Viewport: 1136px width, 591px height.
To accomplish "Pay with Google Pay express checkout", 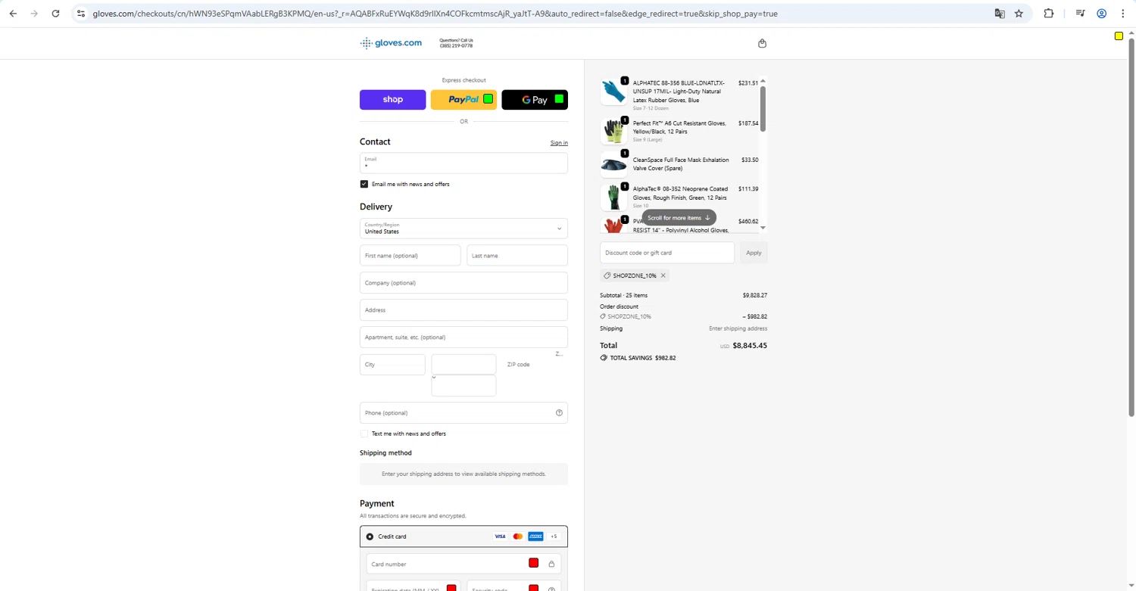I will coord(535,100).
